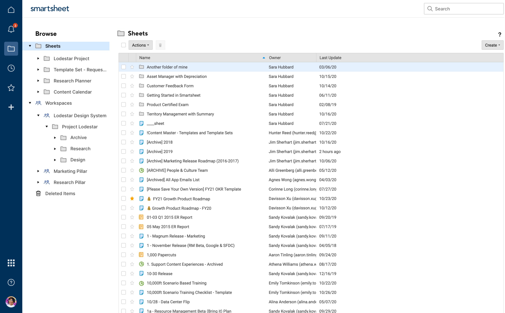
Task: Collapse the Workspaces node
Action: point(30,103)
